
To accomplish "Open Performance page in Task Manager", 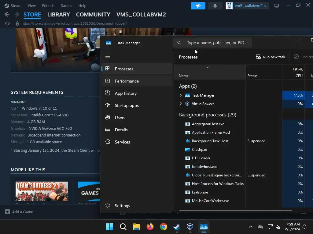I will coord(137,81).
